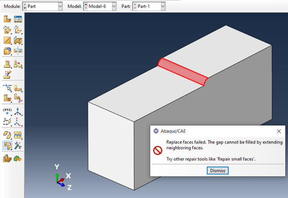Image resolution: width=288 pixels, height=198 pixels.
Task: Select the Edit Feature tool
Action: click(8, 64)
